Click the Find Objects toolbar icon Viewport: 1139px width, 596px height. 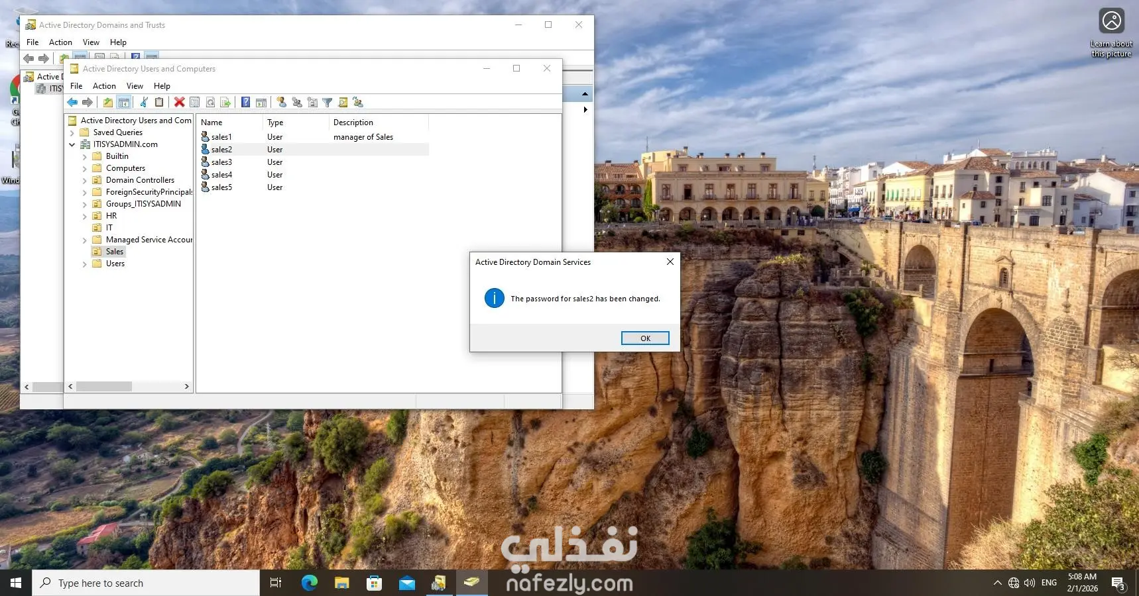pos(343,102)
